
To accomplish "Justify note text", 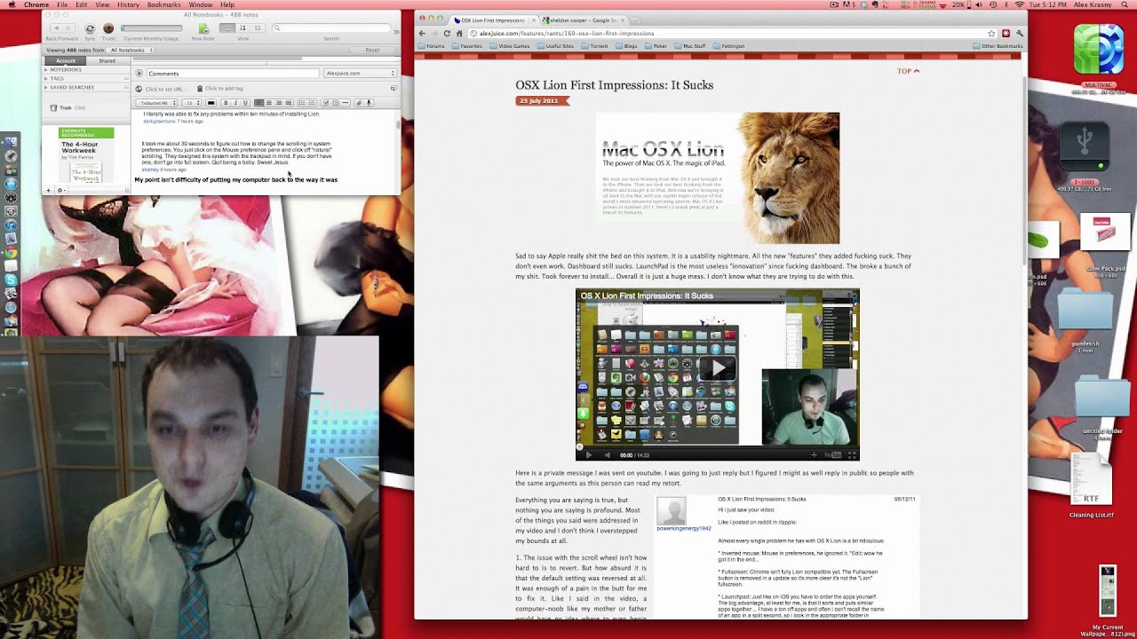I will [289, 103].
